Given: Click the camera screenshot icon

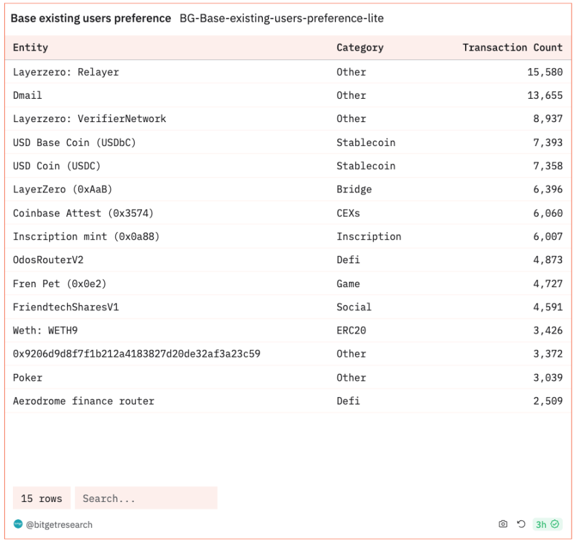Looking at the screenshot, I should click(503, 524).
